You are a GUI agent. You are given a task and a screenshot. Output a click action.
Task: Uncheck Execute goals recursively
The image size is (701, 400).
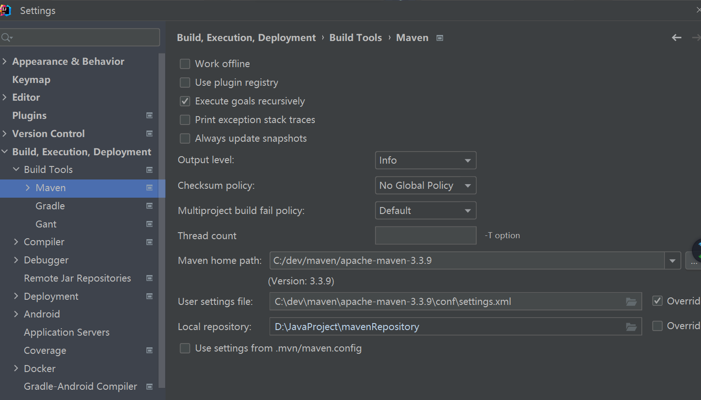pyautogui.click(x=185, y=101)
